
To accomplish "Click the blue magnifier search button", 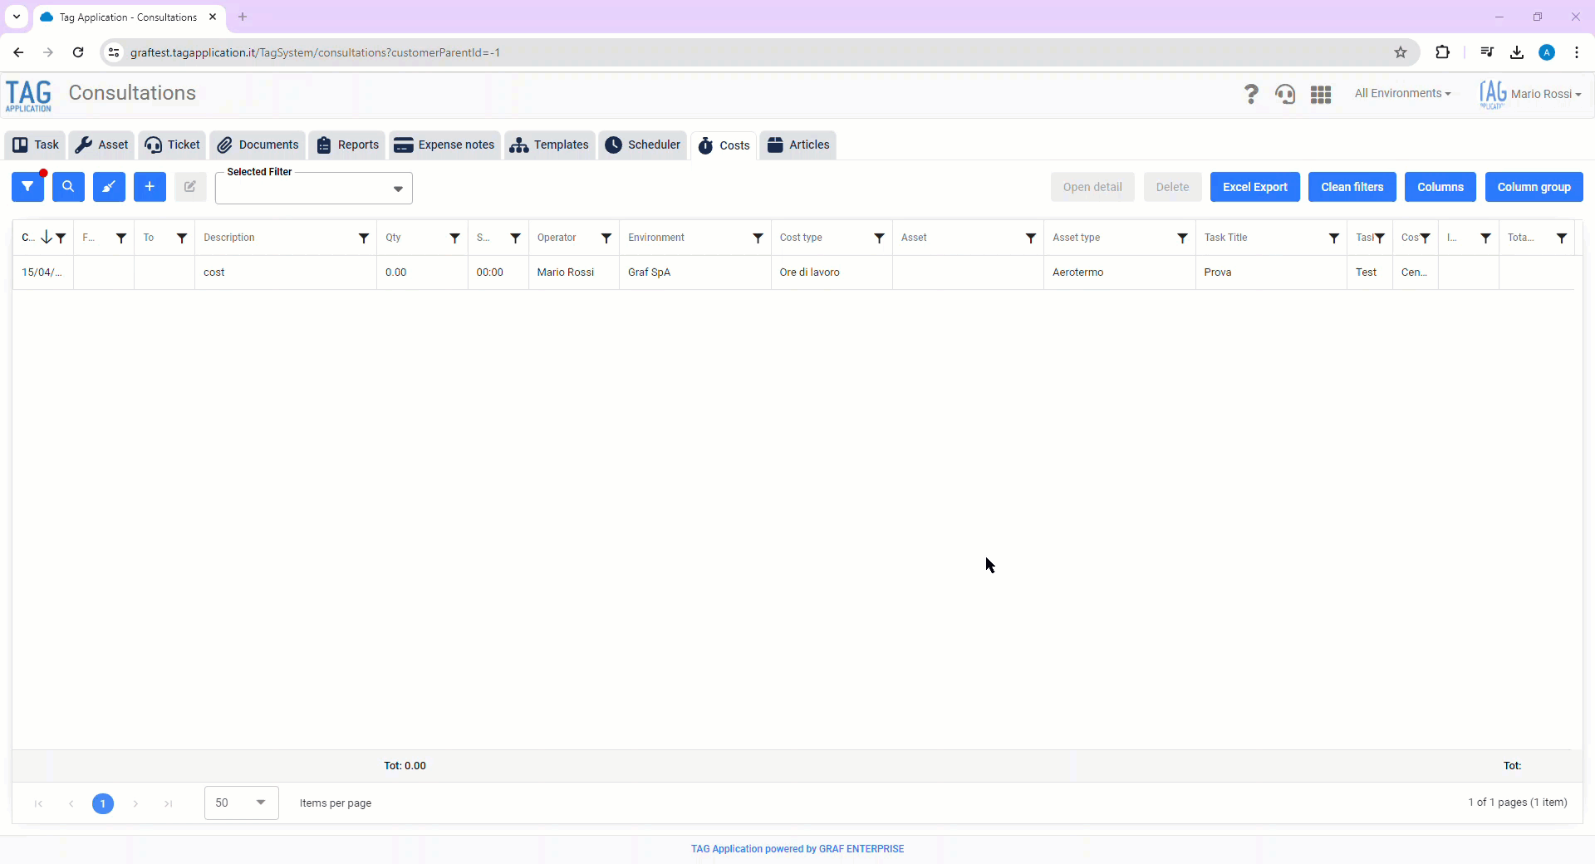I will [x=68, y=187].
